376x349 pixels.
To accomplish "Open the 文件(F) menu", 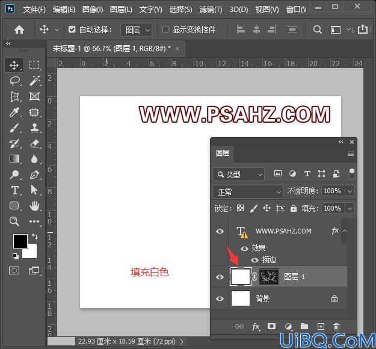I will tap(34, 10).
